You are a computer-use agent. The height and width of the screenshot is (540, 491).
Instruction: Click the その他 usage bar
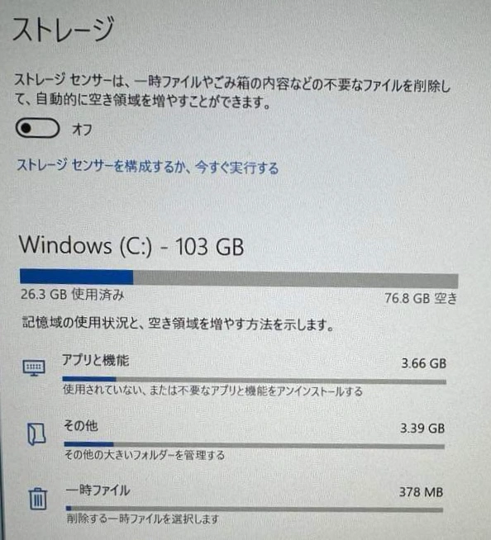pyautogui.click(x=255, y=445)
